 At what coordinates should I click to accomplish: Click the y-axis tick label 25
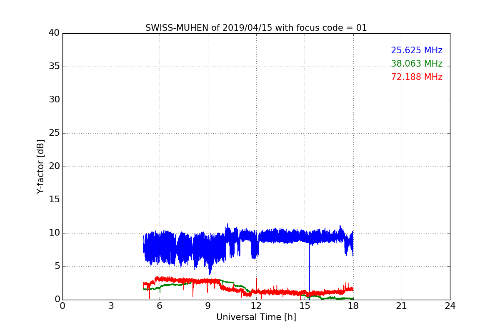pyautogui.click(x=54, y=133)
